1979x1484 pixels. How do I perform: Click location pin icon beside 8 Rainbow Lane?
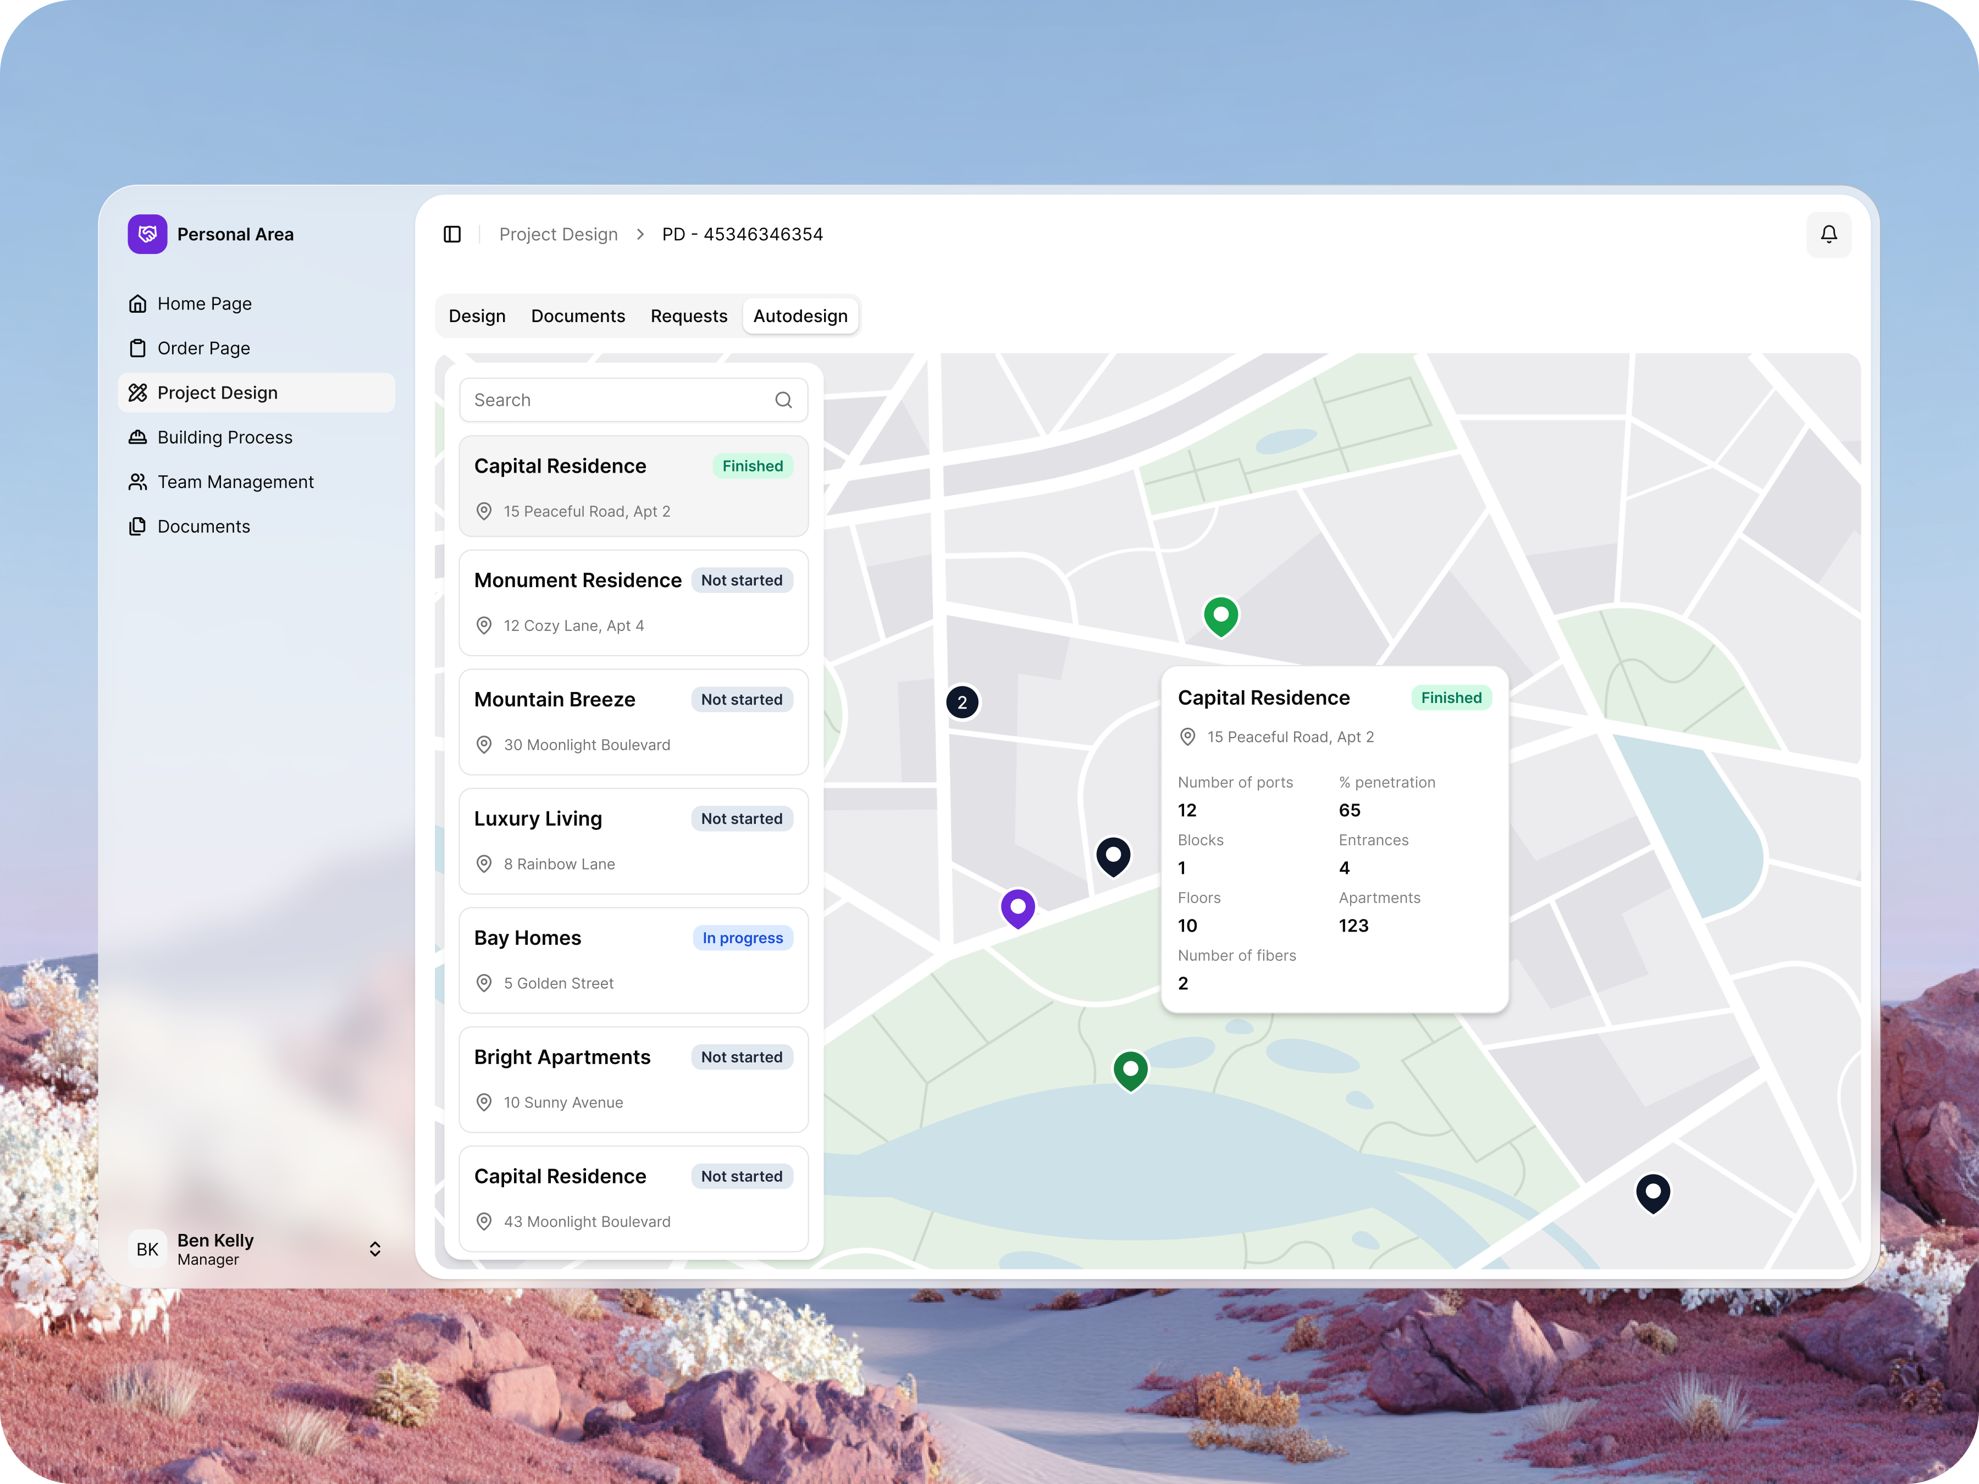[x=484, y=863]
